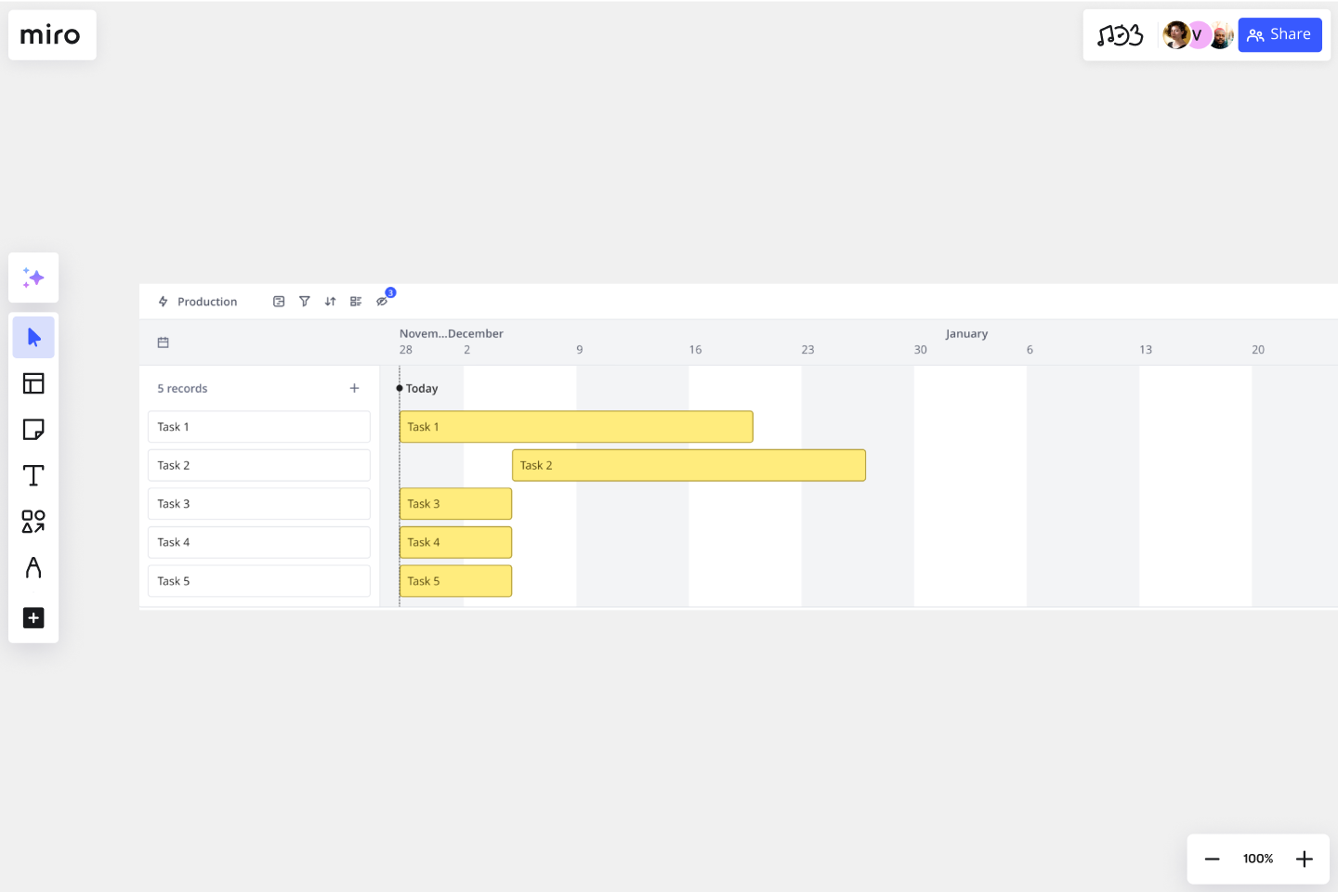Image resolution: width=1338 pixels, height=892 pixels.
Task: Open the filter options for the timeline
Action: 305,301
